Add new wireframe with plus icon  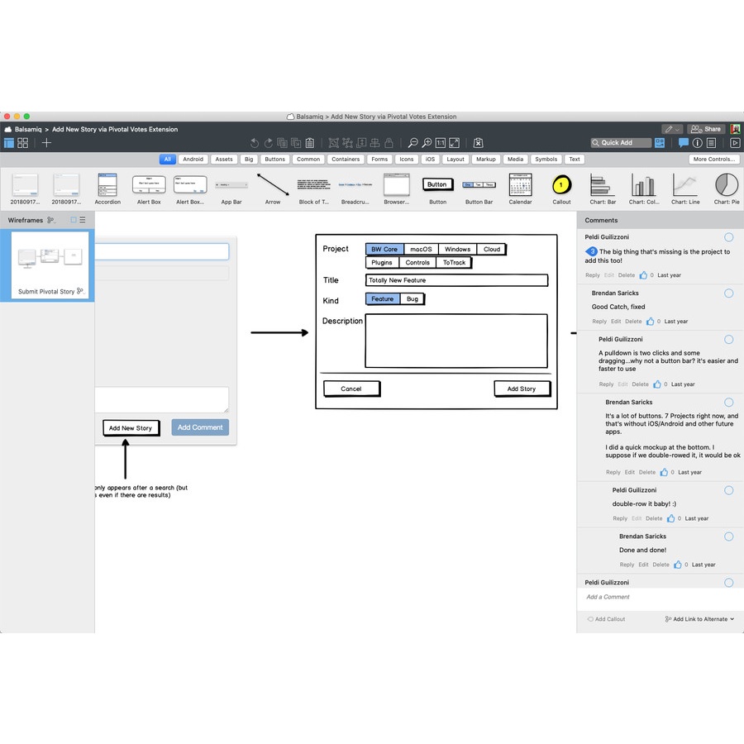(x=46, y=143)
